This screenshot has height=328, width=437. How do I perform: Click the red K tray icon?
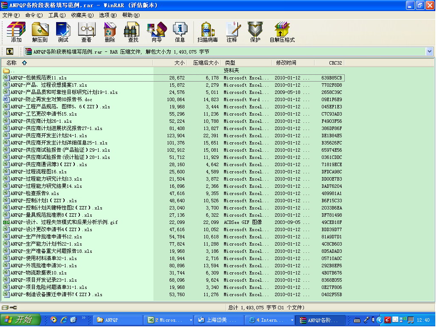[x=387, y=320]
